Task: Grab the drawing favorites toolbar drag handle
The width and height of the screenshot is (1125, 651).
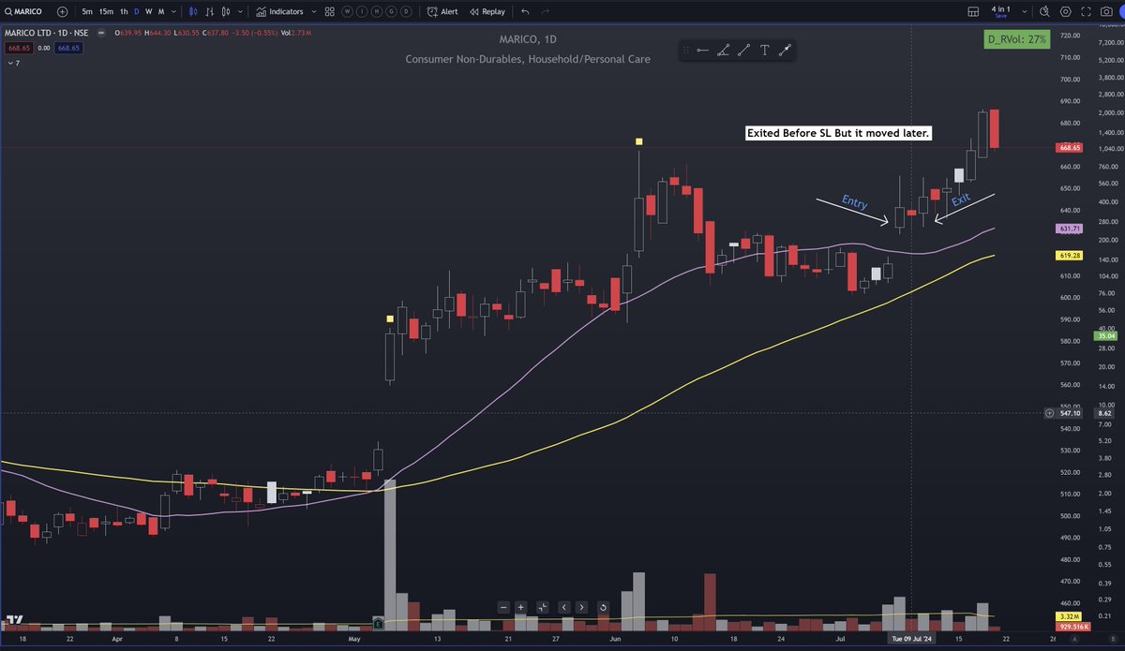Action: click(687, 51)
